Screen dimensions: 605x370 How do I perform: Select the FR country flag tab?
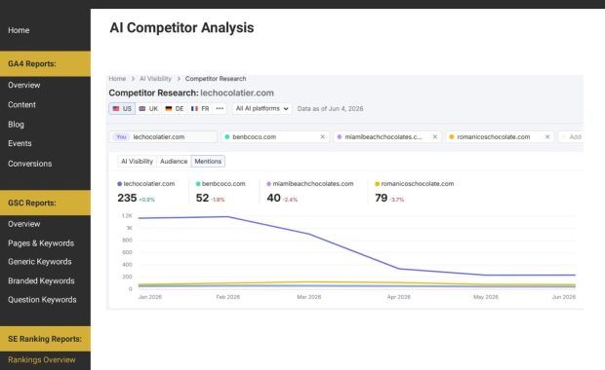200,109
